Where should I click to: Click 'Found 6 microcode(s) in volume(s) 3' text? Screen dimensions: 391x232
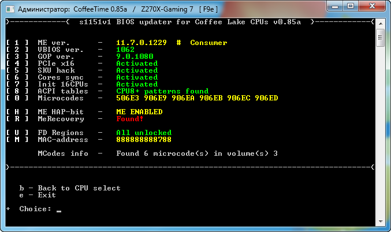point(197,154)
